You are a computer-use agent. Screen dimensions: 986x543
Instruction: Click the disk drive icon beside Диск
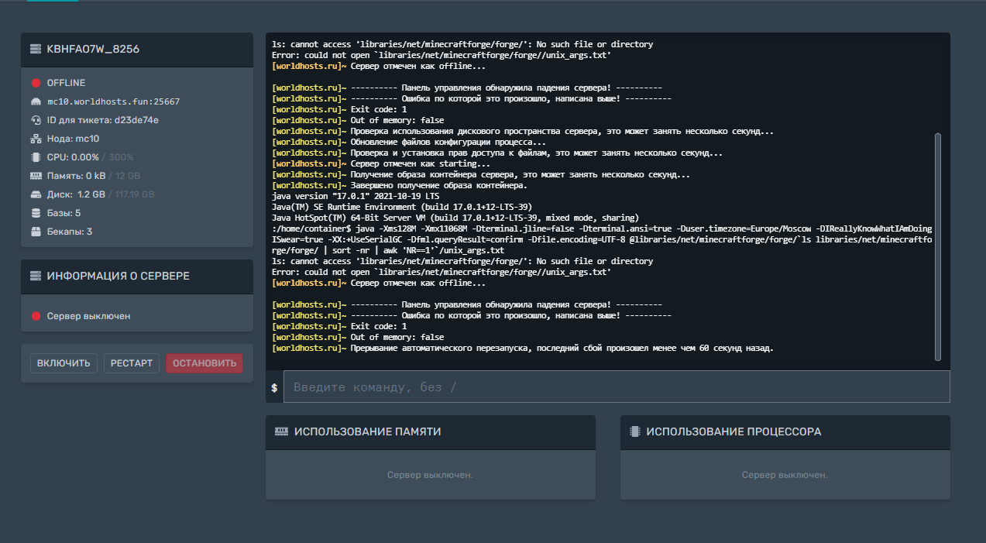click(36, 194)
